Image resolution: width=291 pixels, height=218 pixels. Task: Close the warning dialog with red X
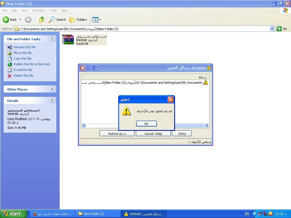[171, 100]
